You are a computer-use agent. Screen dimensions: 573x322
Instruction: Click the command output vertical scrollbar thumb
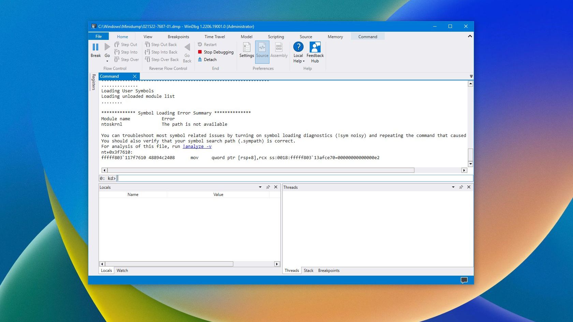click(470, 155)
